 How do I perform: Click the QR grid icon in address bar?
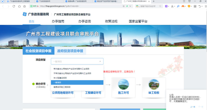(x=123, y=6)
